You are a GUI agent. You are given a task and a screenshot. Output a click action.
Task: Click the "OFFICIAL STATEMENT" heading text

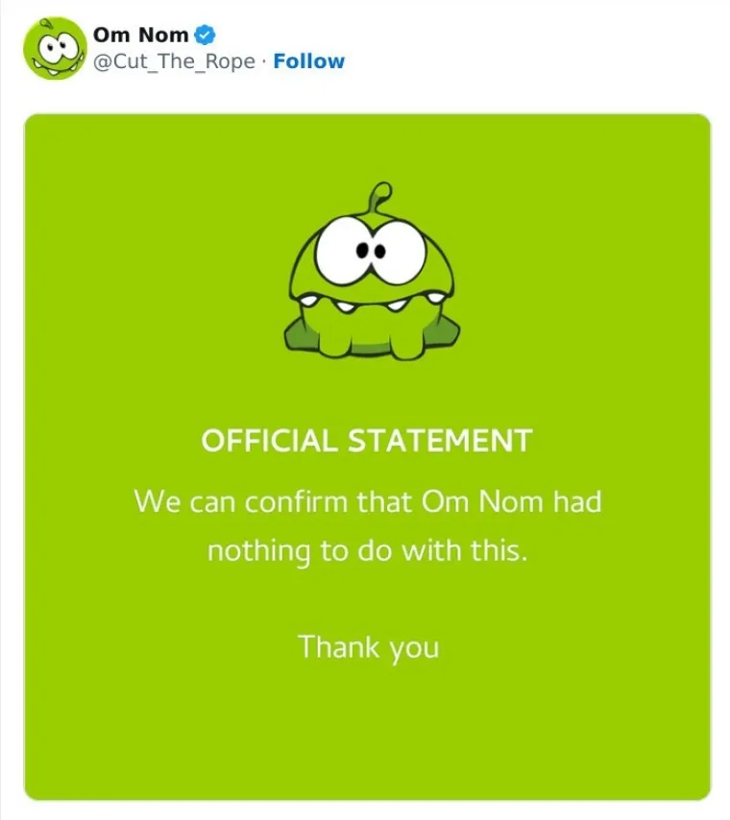pos(366,441)
